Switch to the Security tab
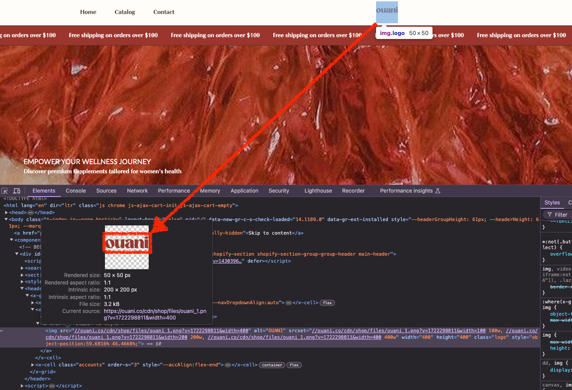This screenshot has width=572, height=390. pyautogui.click(x=279, y=191)
